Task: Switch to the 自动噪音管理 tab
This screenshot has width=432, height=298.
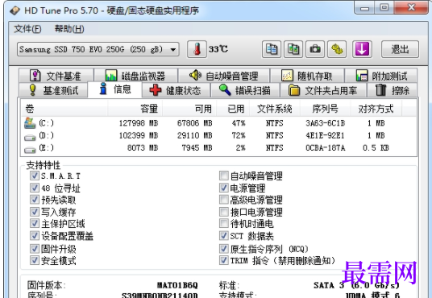Action: pos(224,76)
